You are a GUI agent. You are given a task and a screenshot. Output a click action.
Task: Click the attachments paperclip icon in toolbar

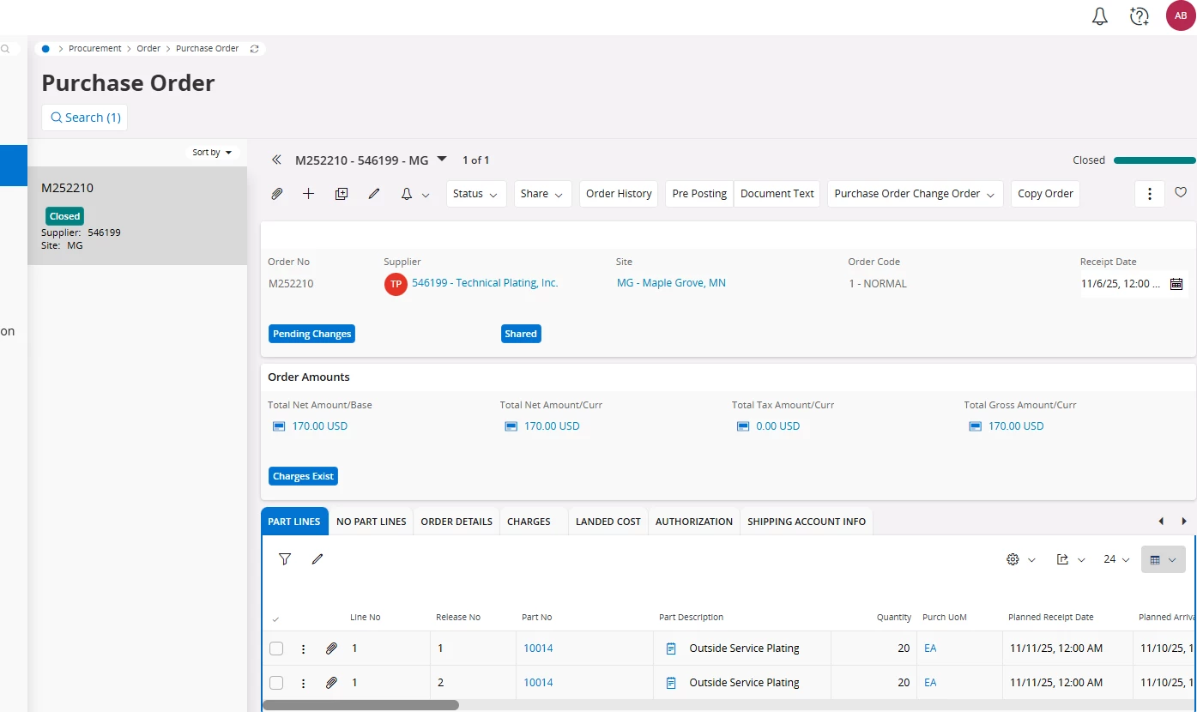pos(277,194)
